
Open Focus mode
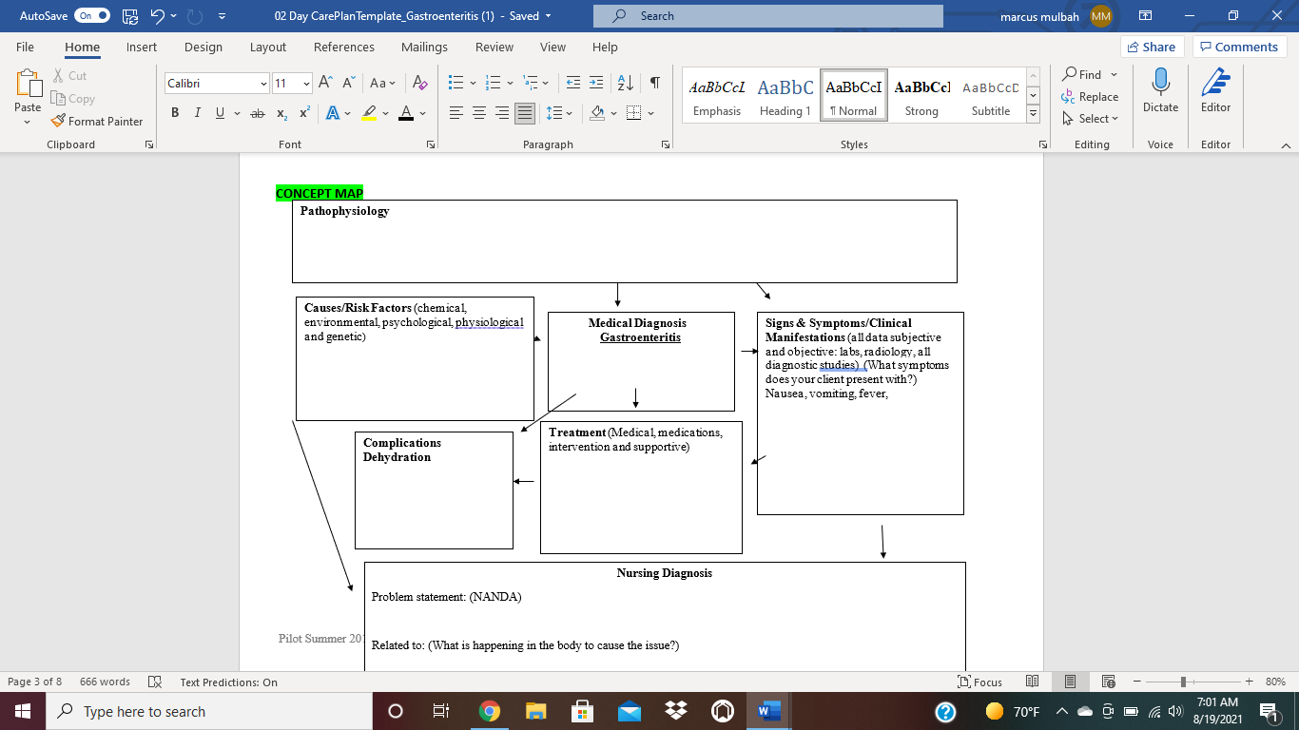tap(980, 682)
